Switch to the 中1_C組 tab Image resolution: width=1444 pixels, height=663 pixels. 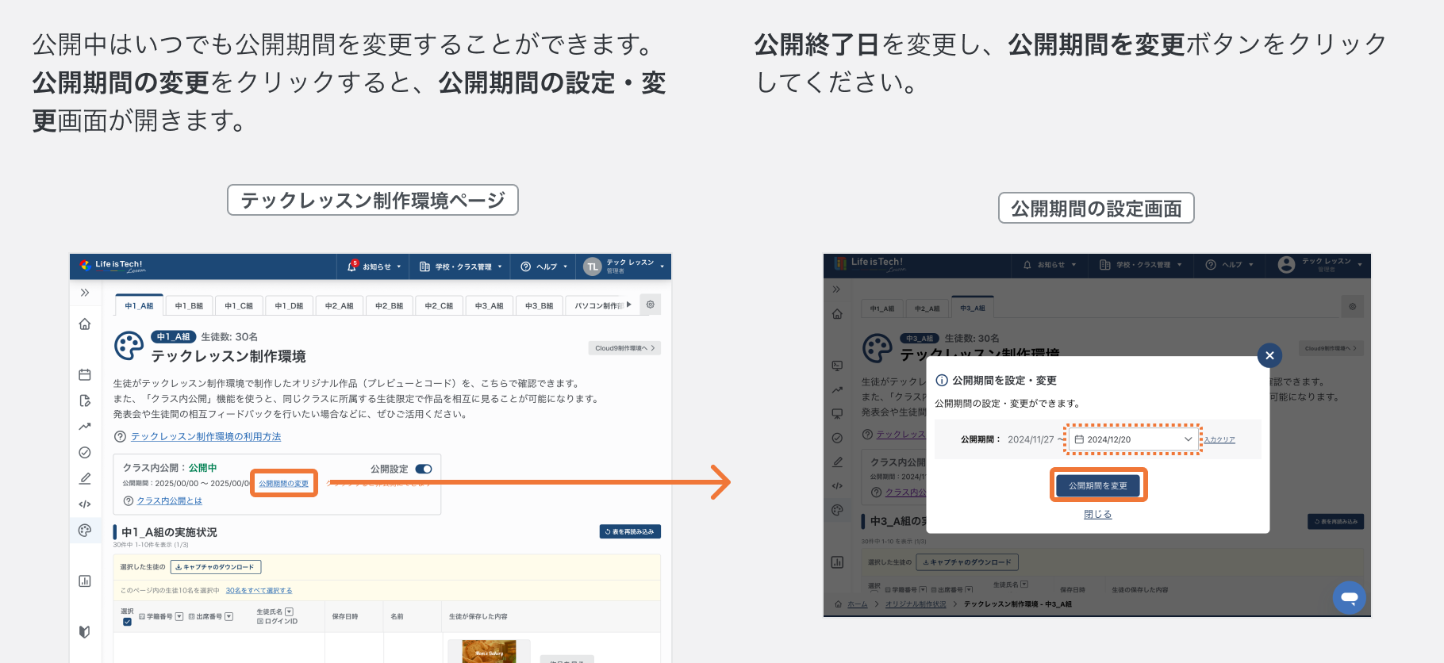[239, 305]
